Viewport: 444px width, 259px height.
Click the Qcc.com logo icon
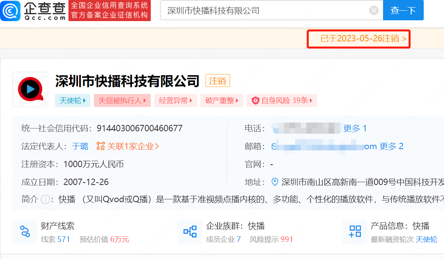pyautogui.click(x=10, y=11)
